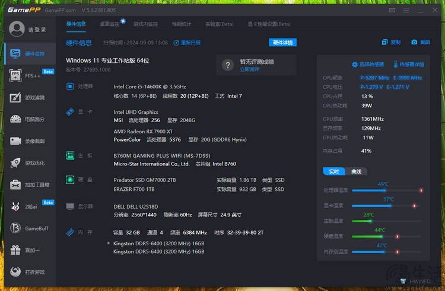Click the mail envelope icon in title bar
Image resolution: width=445 pixels, height=291 pixels.
click(x=392, y=10)
